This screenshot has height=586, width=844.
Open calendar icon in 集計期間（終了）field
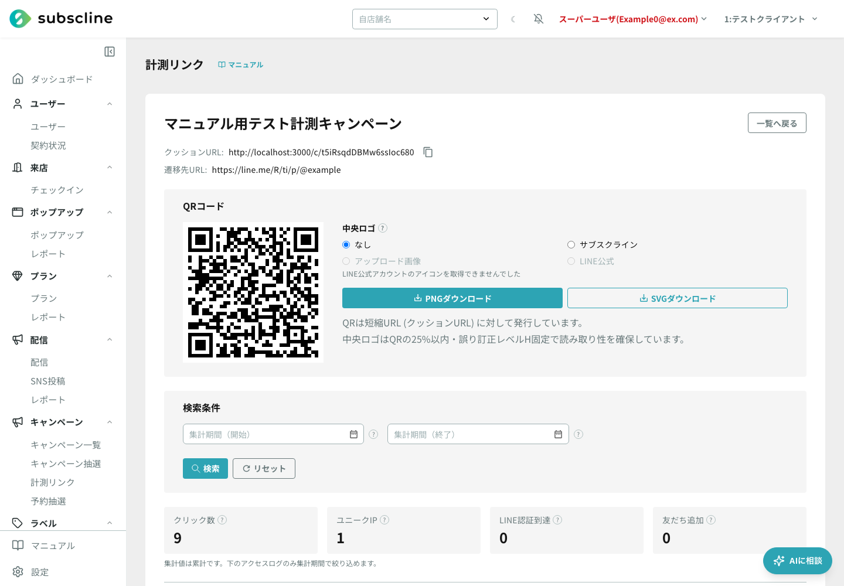pyautogui.click(x=558, y=434)
